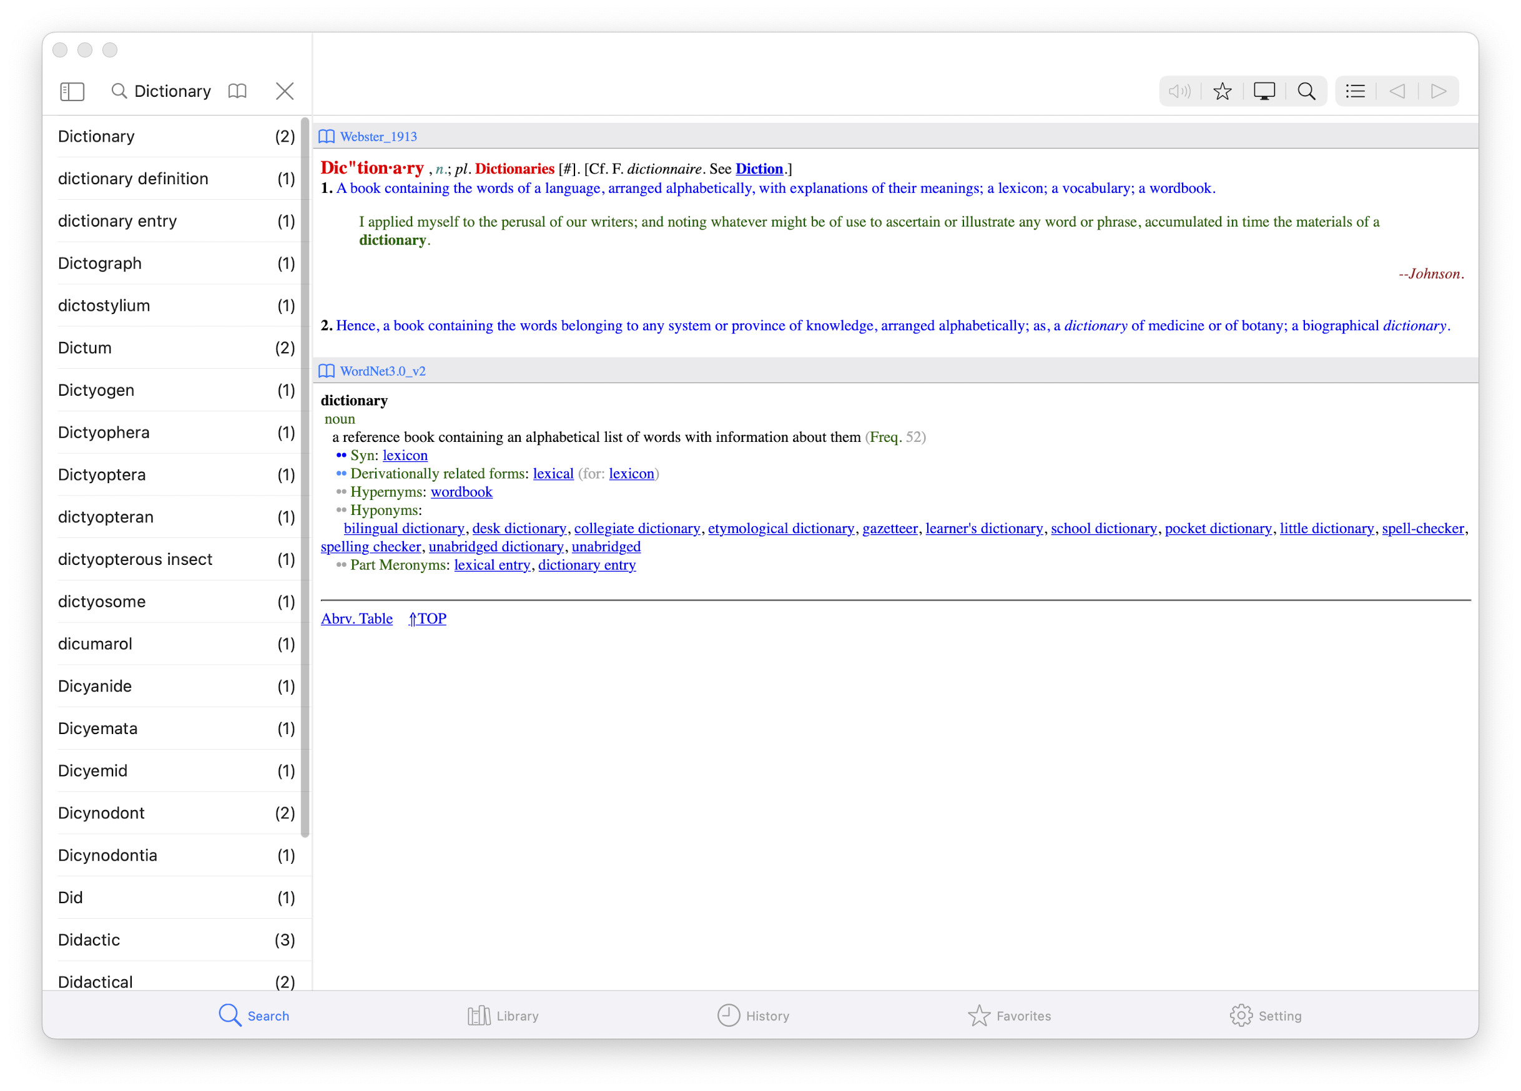This screenshot has height=1091, width=1521.
Task: Switch to the Library tab
Action: coord(503,1015)
